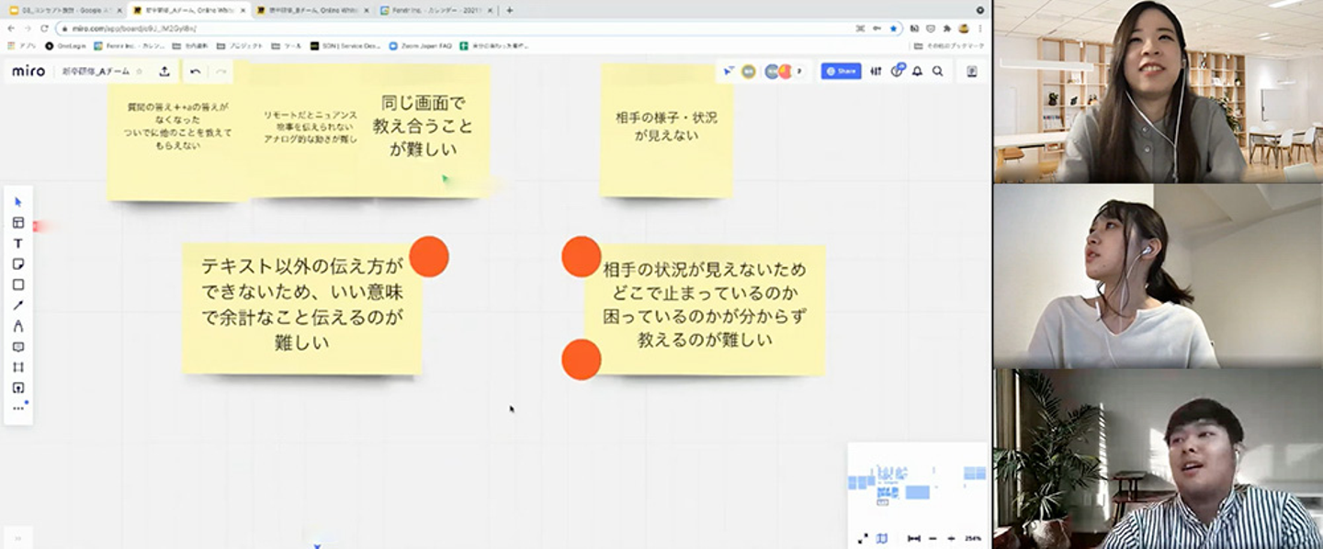The height and width of the screenshot is (549, 1323).
Task: Open board search magnifier
Action: (x=938, y=71)
